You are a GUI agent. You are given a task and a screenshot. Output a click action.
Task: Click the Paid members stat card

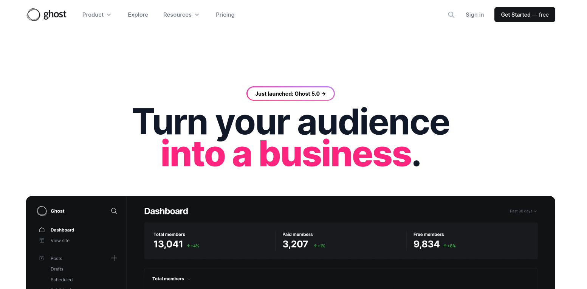(340, 241)
